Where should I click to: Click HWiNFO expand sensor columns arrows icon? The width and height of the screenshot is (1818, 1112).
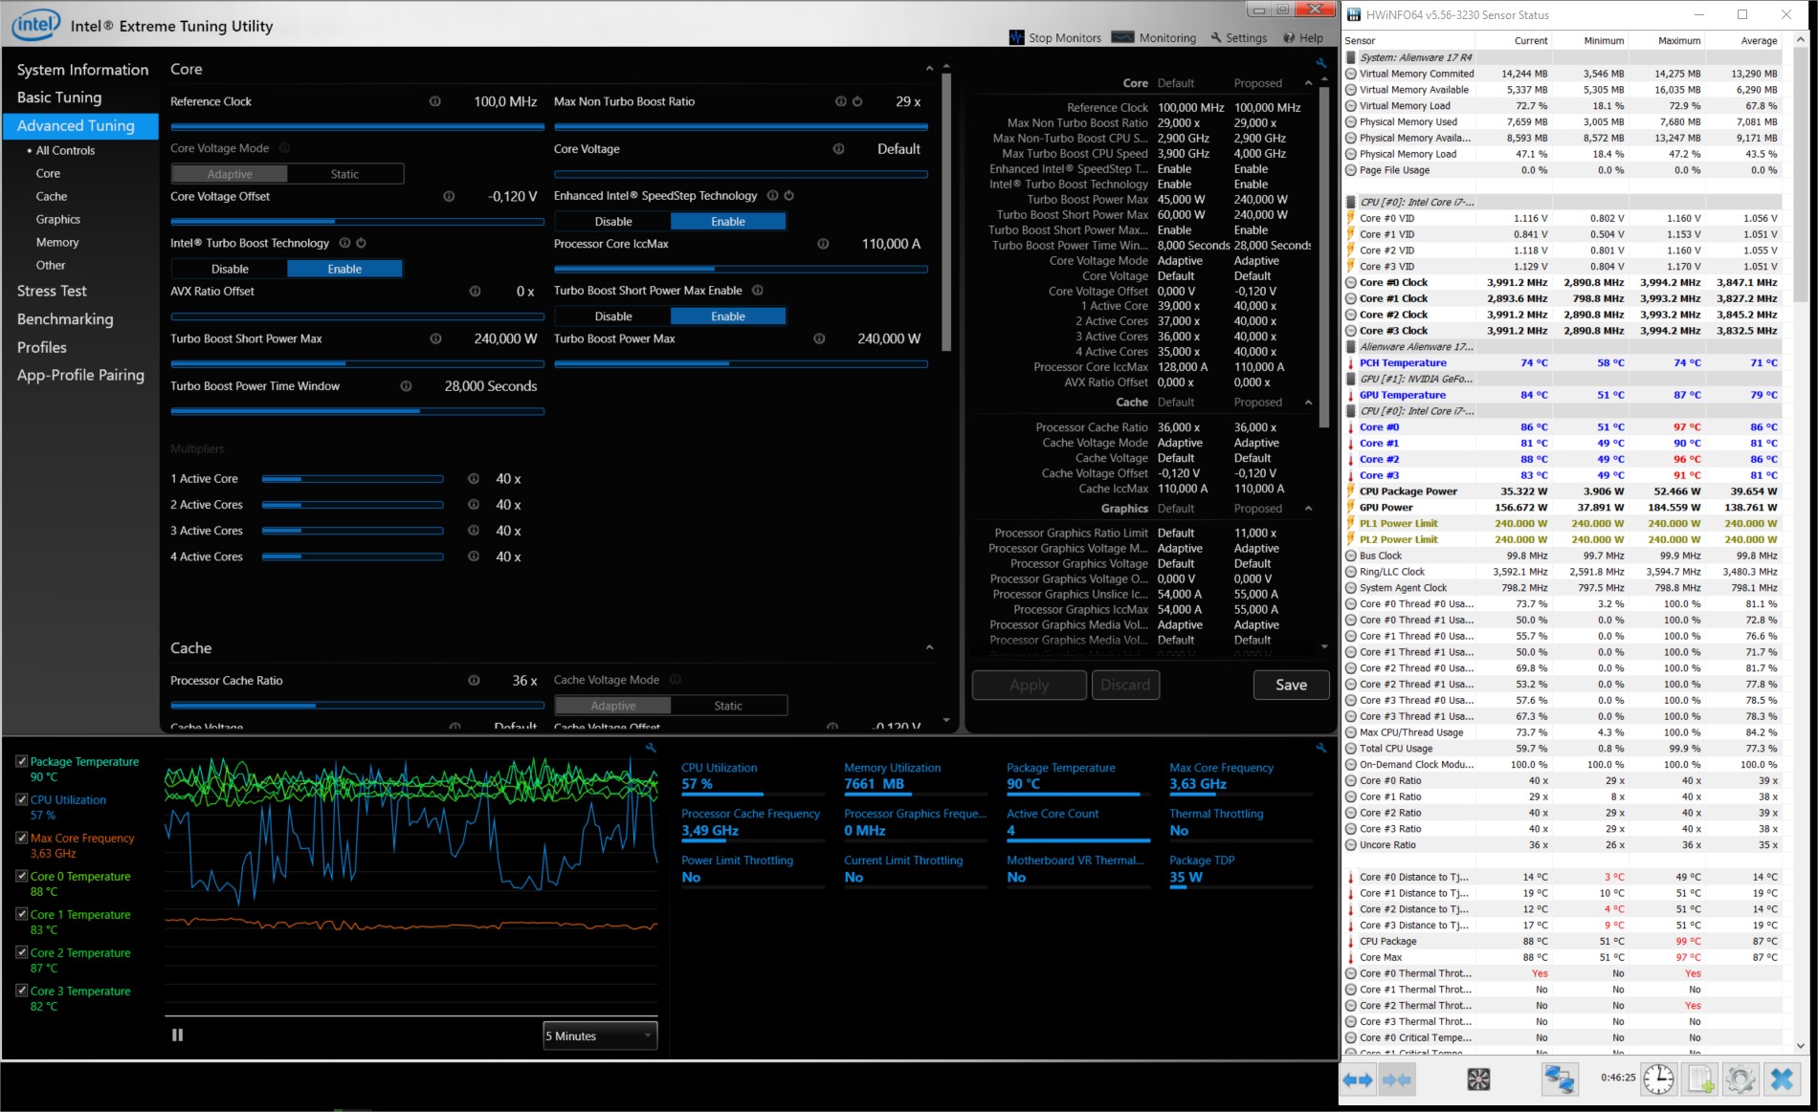click(1357, 1079)
